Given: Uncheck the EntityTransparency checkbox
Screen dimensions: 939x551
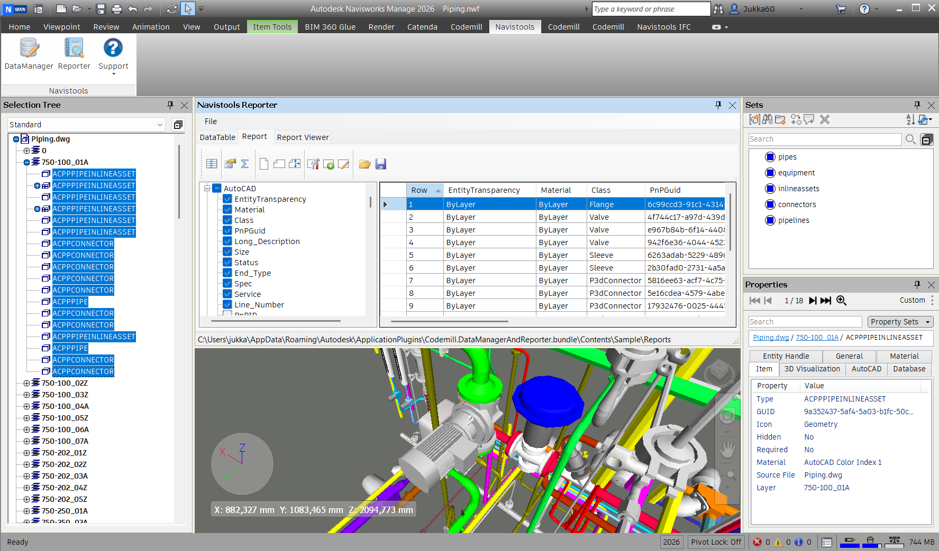Looking at the screenshot, I should pos(227,199).
